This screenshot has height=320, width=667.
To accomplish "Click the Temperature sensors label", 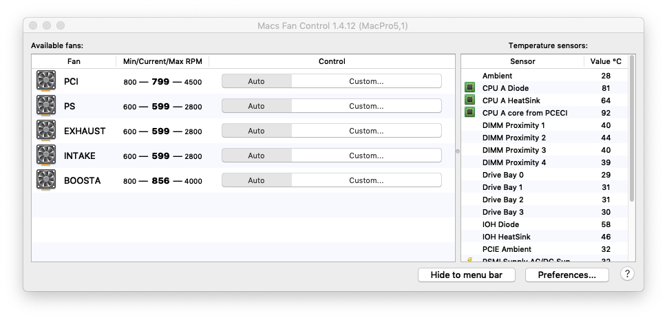I will click(x=548, y=45).
